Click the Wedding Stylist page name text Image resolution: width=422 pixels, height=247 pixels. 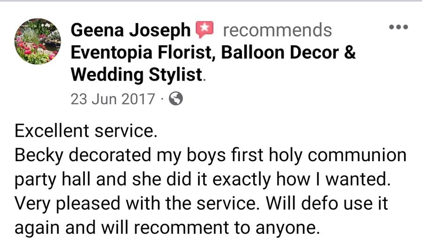[136, 75]
